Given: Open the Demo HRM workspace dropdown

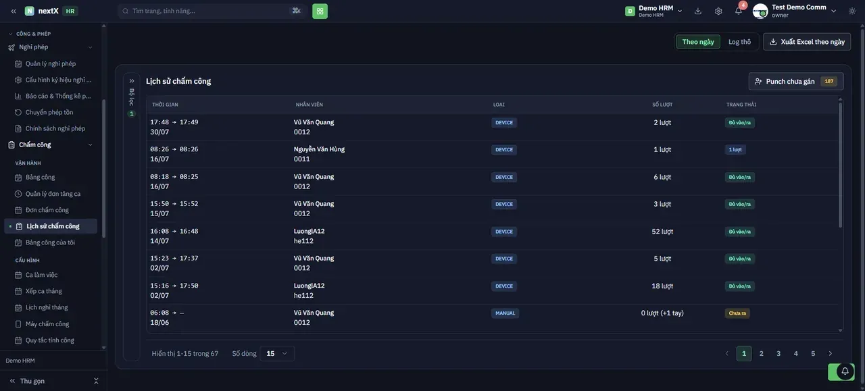Looking at the screenshot, I should point(654,11).
